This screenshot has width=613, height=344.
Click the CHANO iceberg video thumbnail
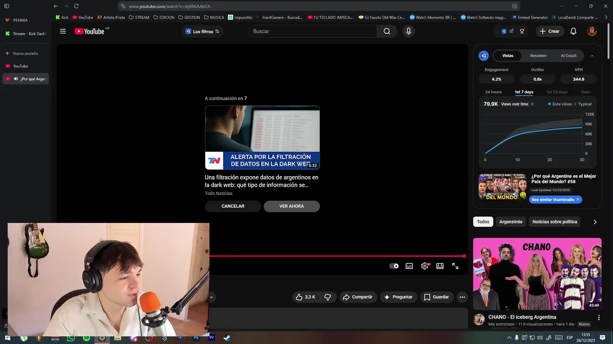pyautogui.click(x=537, y=274)
